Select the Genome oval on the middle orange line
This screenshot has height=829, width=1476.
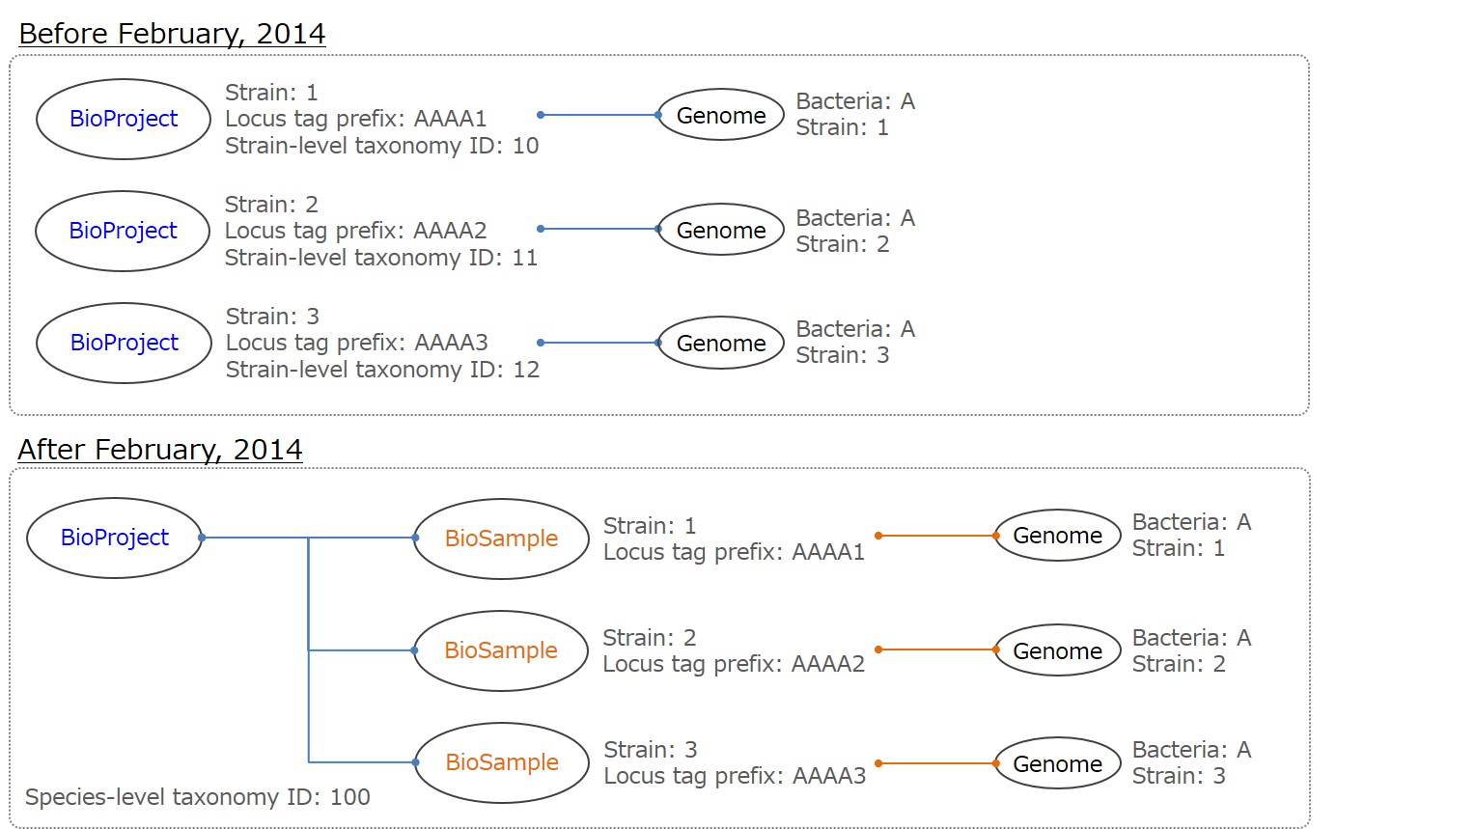1057,650
